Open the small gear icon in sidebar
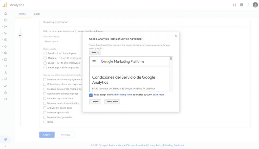 6,99
